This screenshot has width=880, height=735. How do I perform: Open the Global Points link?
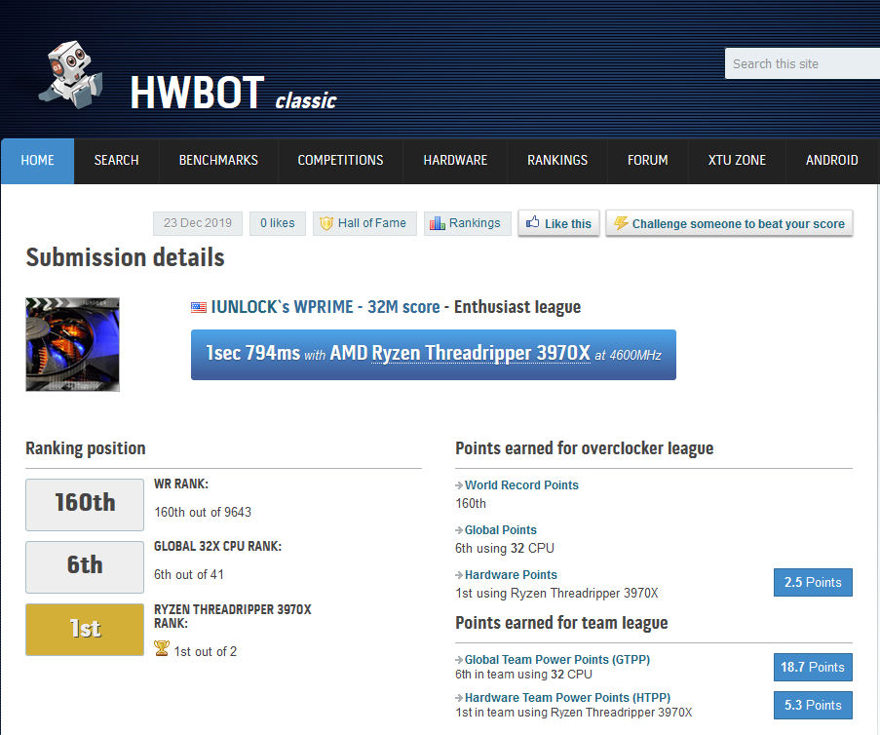pyautogui.click(x=501, y=530)
